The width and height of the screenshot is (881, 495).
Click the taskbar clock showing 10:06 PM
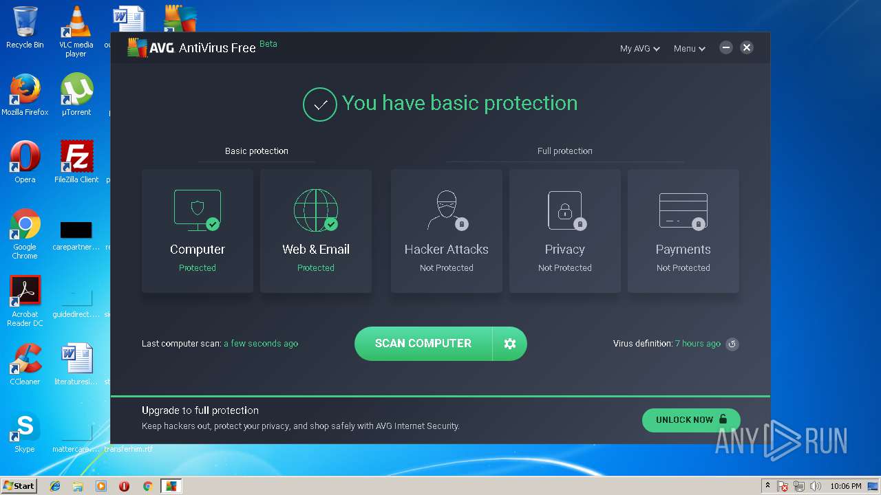pos(845,486)
